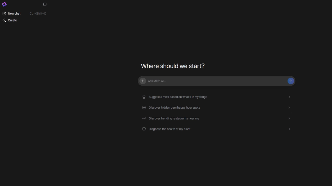332x186 pixels.
Task: Click the heart icon beside plant diagnosis
Action: [144, 129]
